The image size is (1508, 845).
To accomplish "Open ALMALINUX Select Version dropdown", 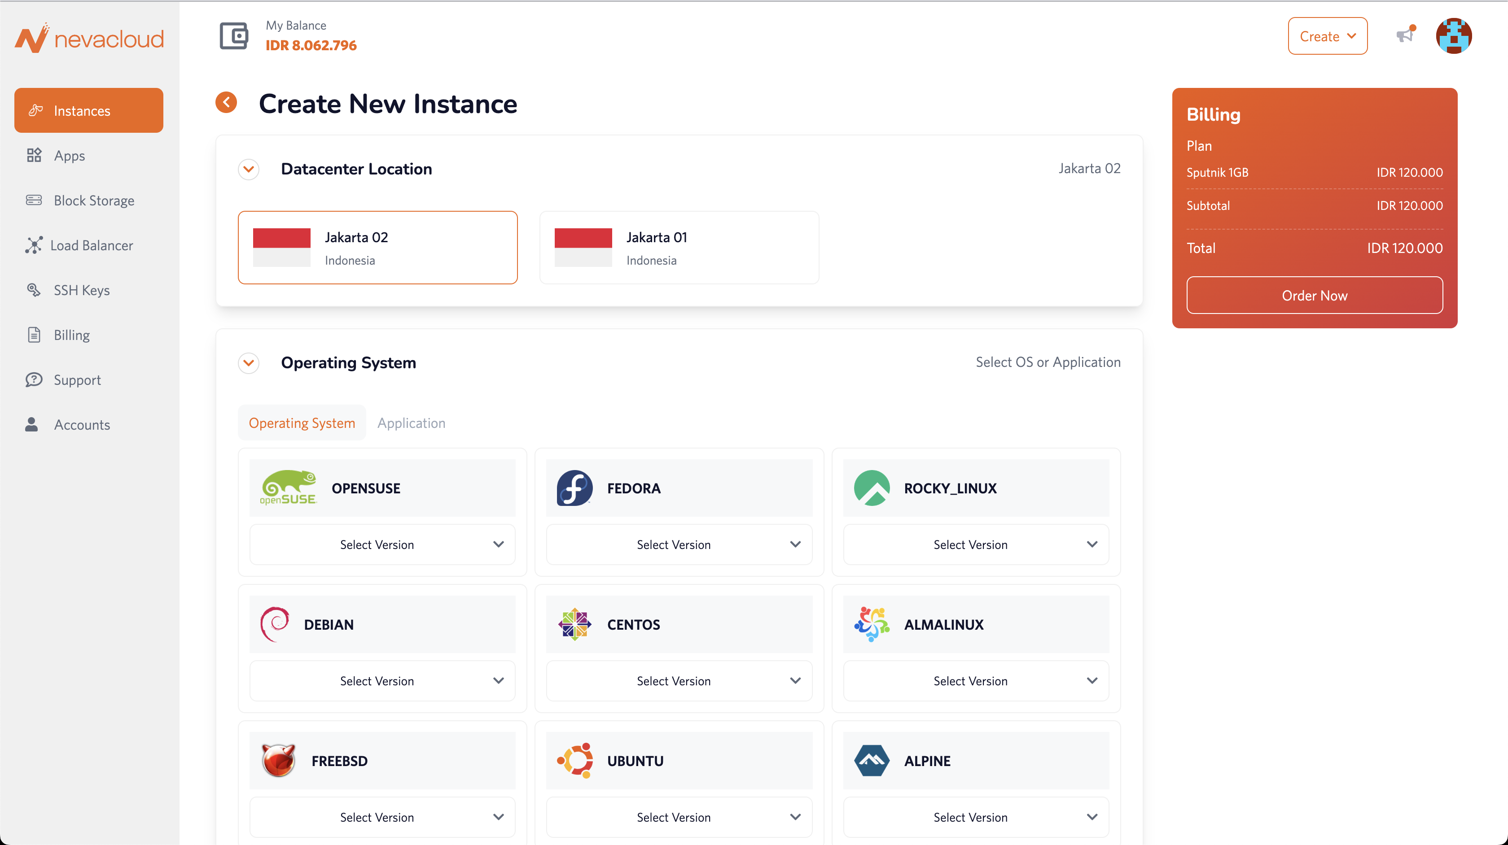I will (976, 680).
